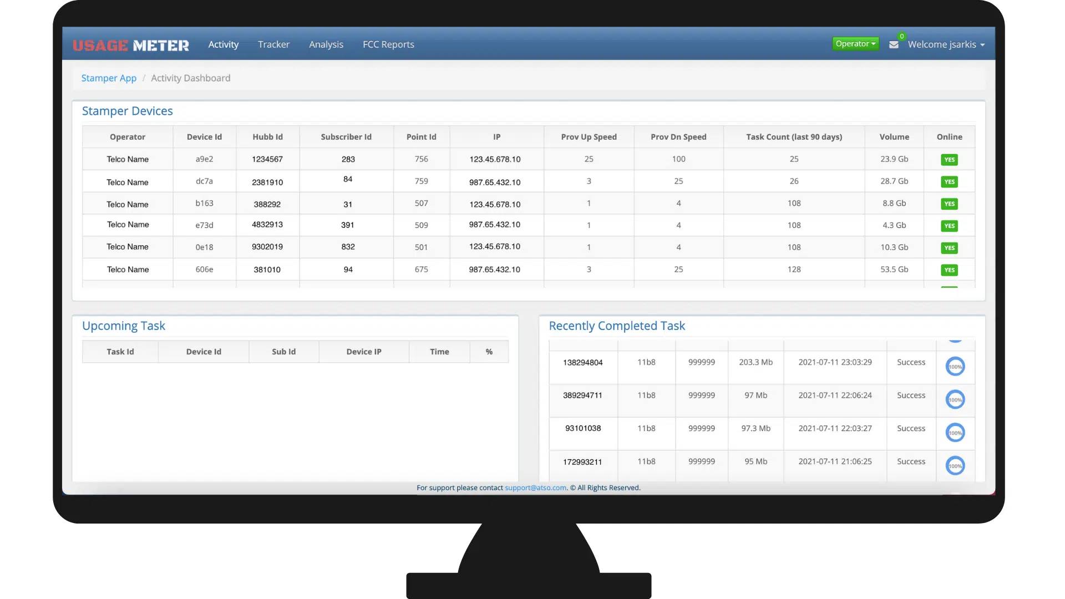Click Hubb Id 9302019 cell
This screenshot has height=599, width=1065.
267,247
